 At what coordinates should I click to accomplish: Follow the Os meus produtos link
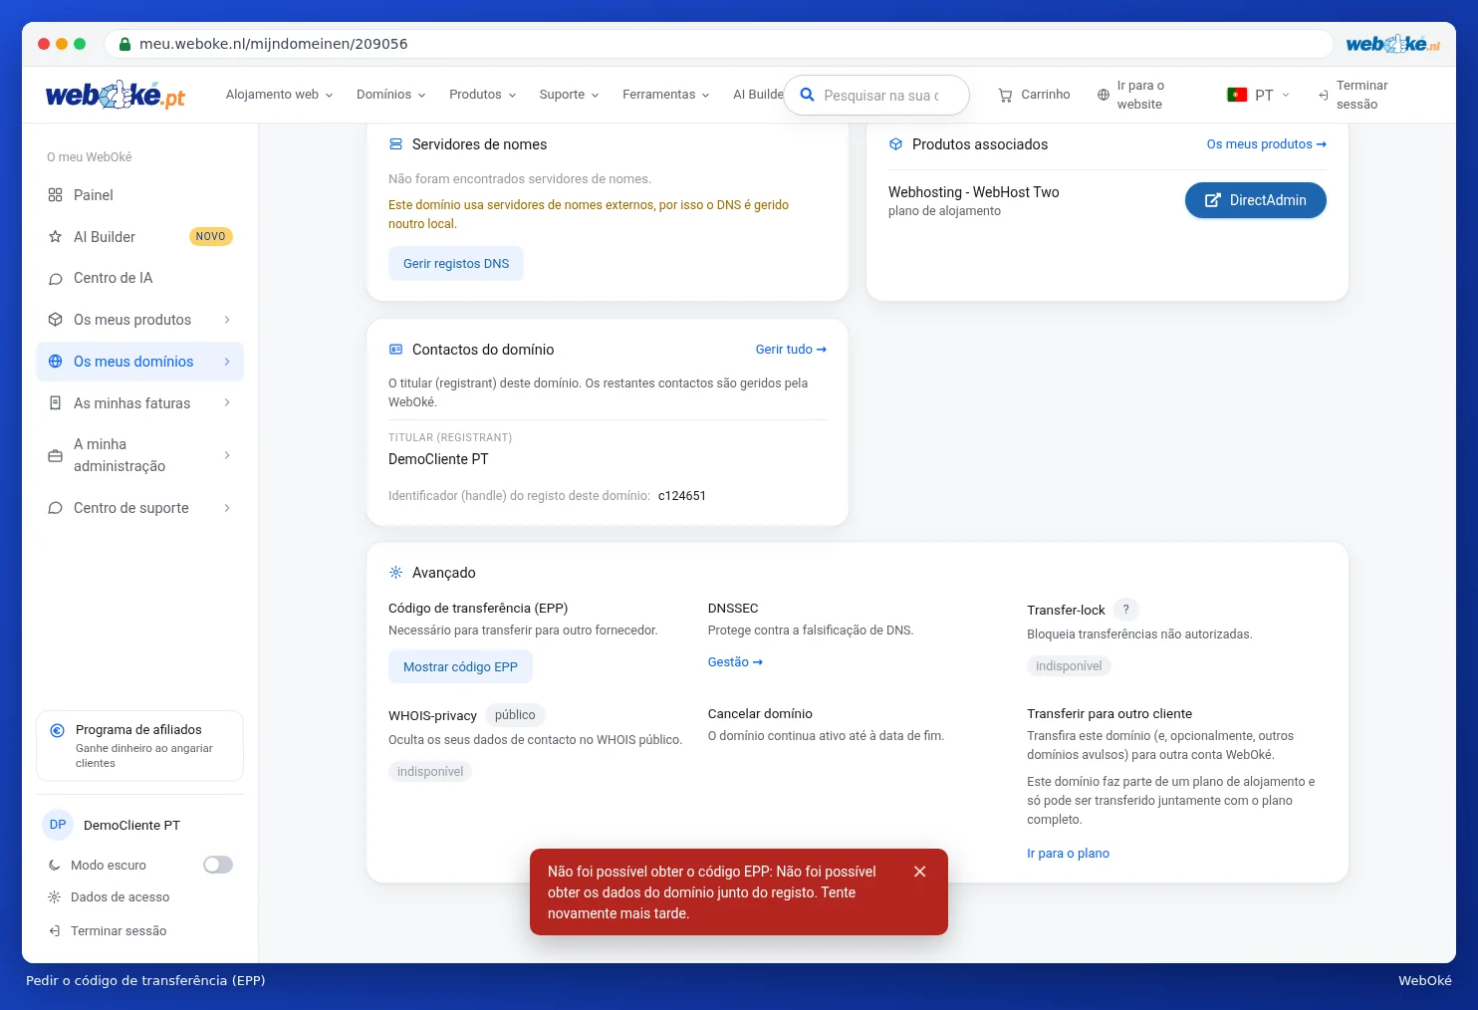click(x=1267, y=144)
